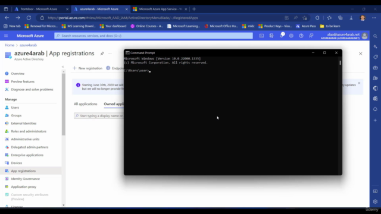381x214 pixels.
Task: Click the browser address bar
Action: coord(160,18)
